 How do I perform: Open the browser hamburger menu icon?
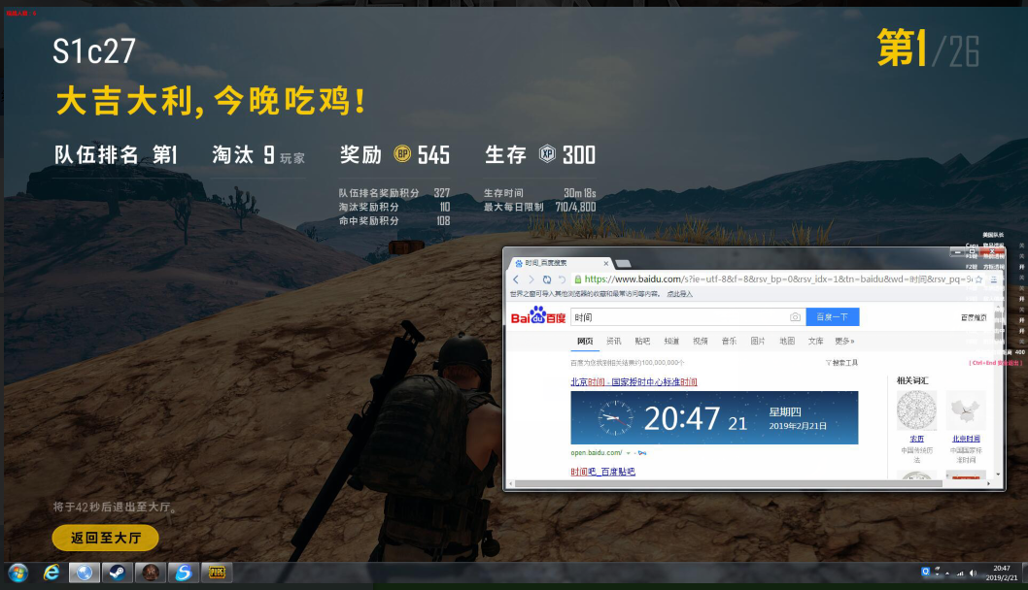click(x=994, y=279)
